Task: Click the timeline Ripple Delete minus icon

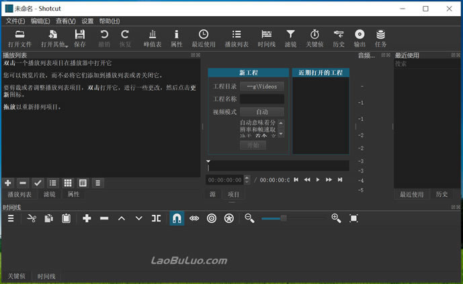Action: [104, 218]
